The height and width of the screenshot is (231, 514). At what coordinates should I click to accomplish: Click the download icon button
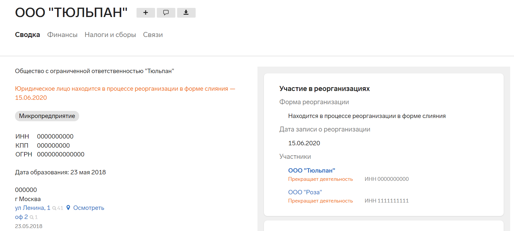pyautogui.click(x=186, y=13)
